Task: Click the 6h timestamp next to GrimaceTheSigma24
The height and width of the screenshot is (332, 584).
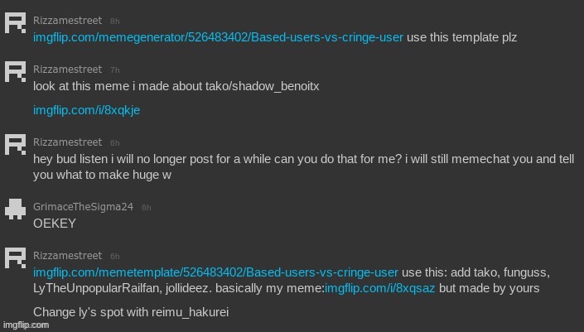Action: click(147, 207)
